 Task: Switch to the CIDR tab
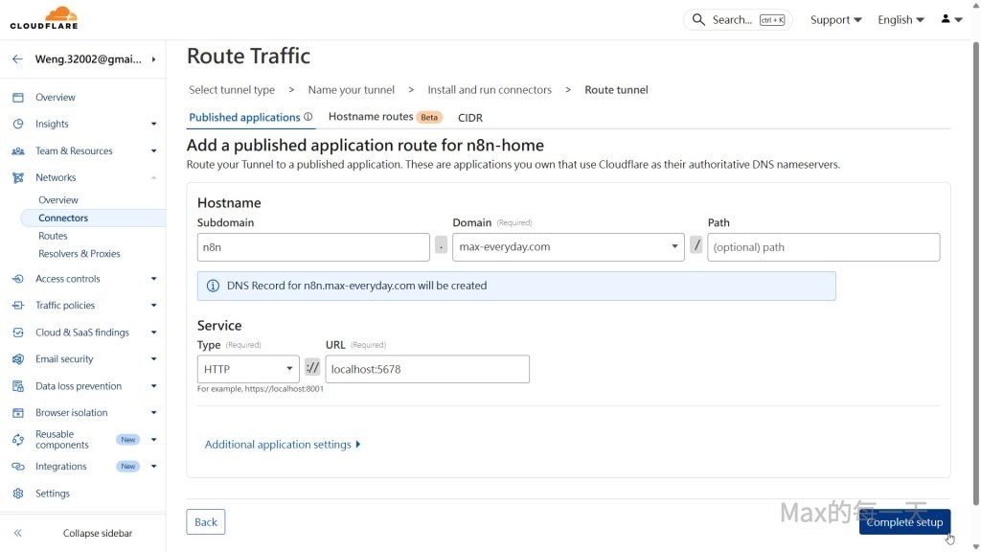470,118
